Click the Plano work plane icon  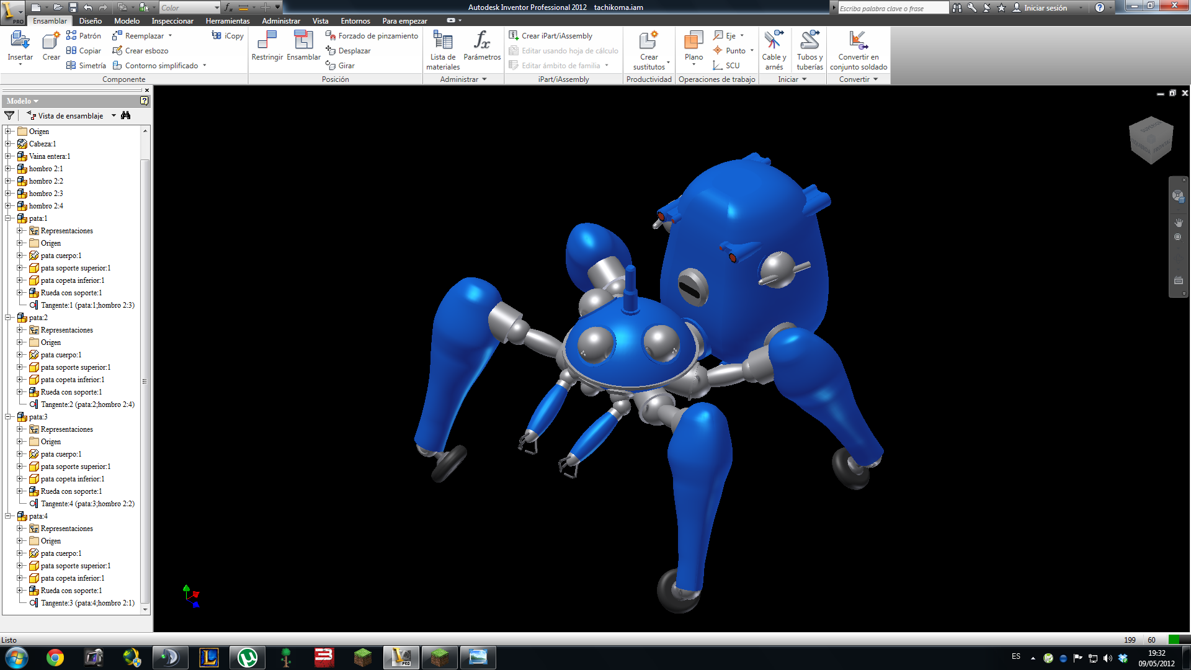(x=694, y=41)
